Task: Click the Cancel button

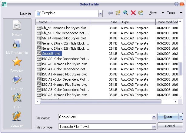Action: [170, 126]
